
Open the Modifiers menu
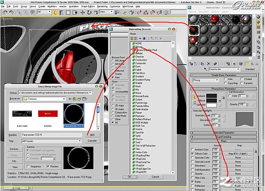point(52,6)
